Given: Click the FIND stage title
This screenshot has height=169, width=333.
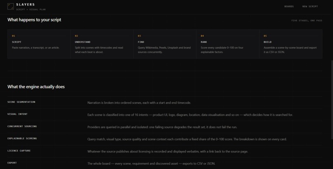Looking at the screenshot, I should (x=141, y=42).
